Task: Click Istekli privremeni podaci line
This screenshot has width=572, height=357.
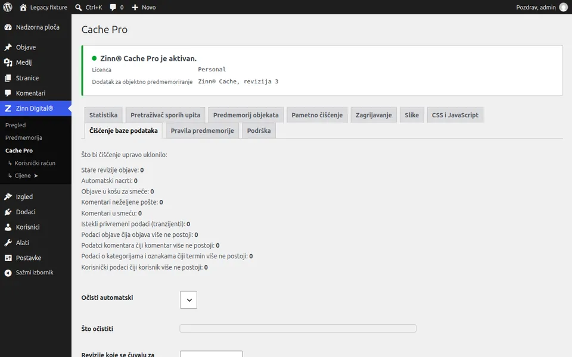Action: [135, 224]
